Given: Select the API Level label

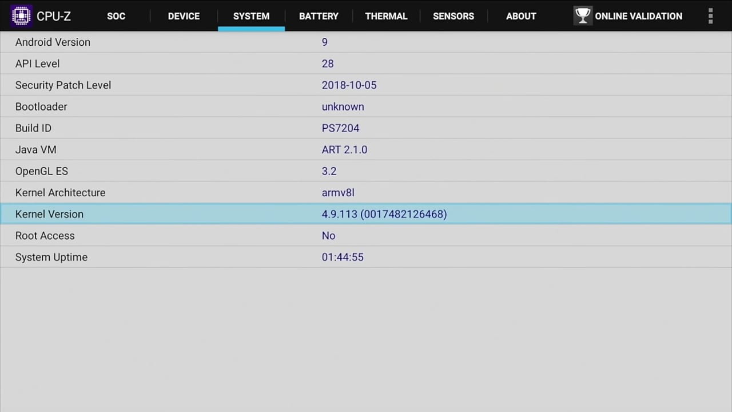Looking at the screenshot, I should [37, 64].
